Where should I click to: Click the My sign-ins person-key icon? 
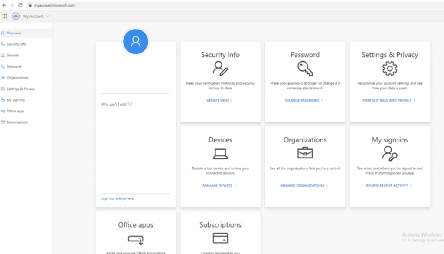390,153
